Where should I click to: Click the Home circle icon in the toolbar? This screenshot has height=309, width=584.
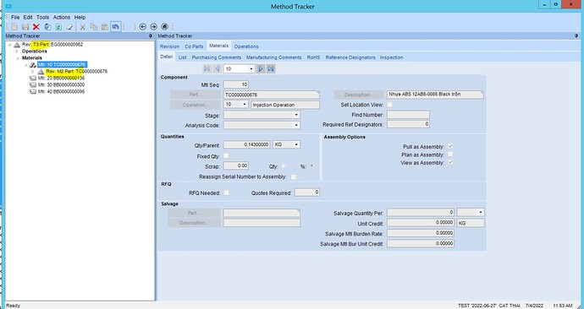point(165,27)
